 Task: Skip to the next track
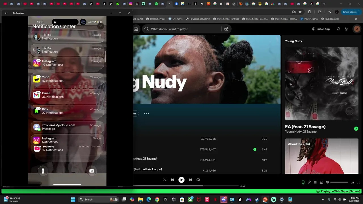191,180
